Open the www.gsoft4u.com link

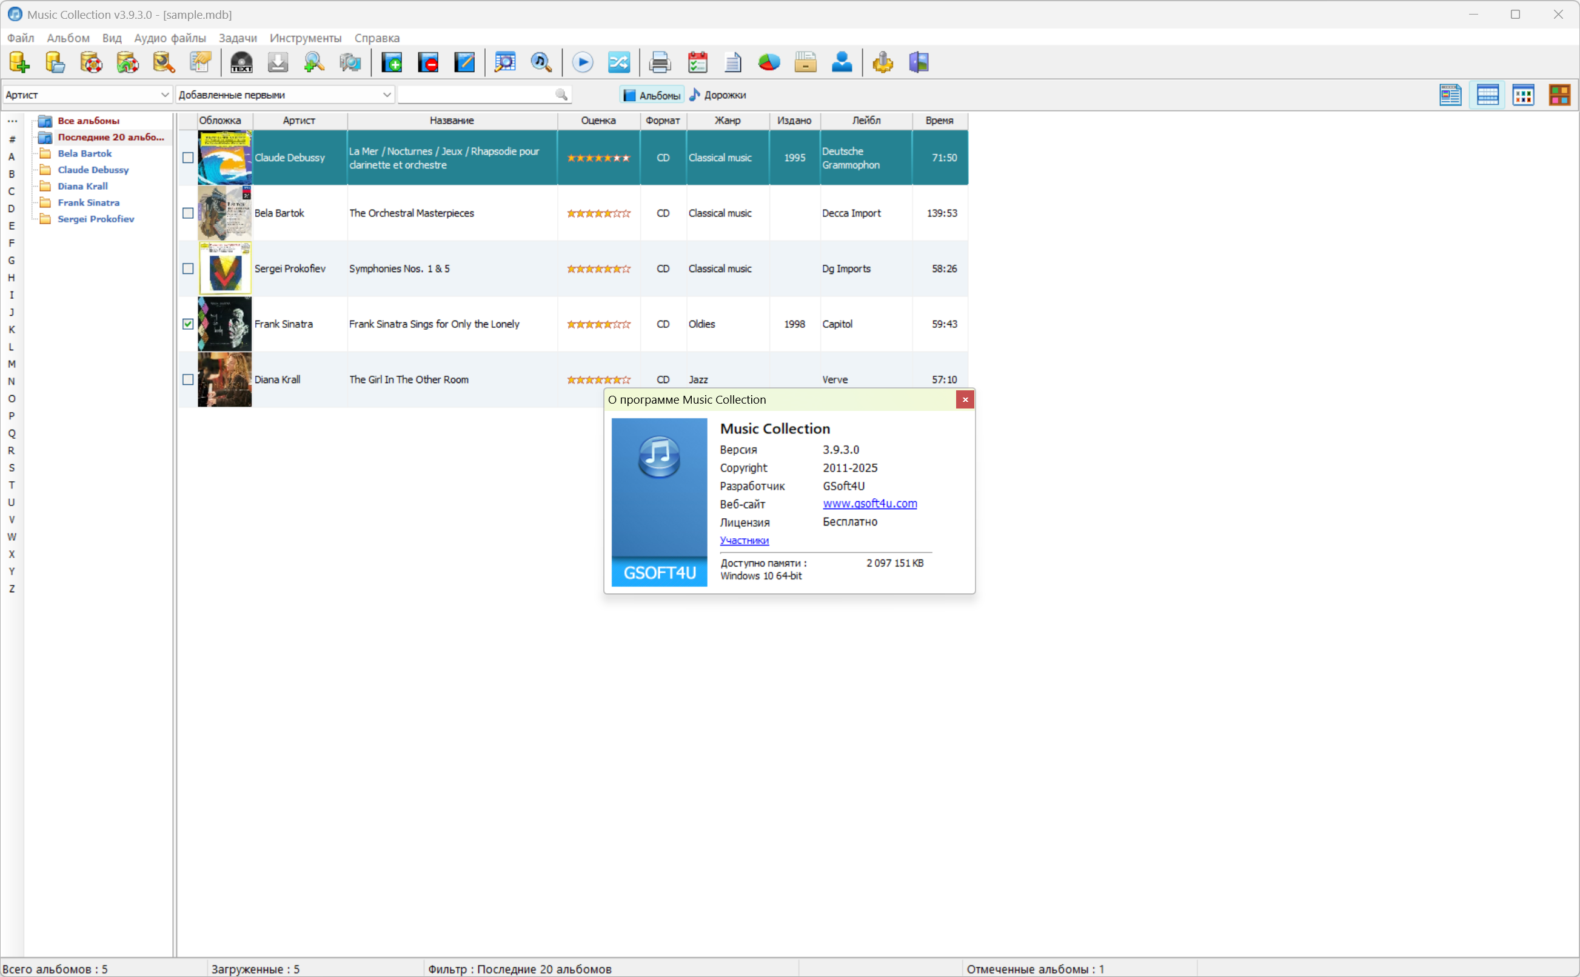coord(869,504)
